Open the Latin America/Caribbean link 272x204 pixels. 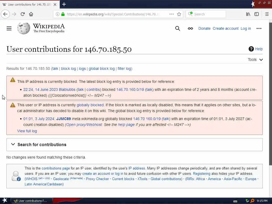click(x=44, y=184)
